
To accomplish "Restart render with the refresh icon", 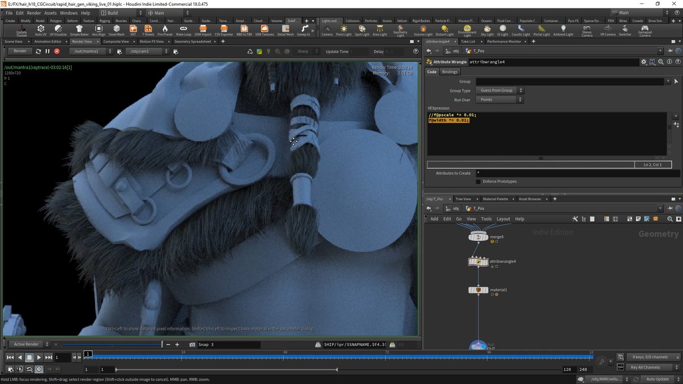I will [38, 51].
